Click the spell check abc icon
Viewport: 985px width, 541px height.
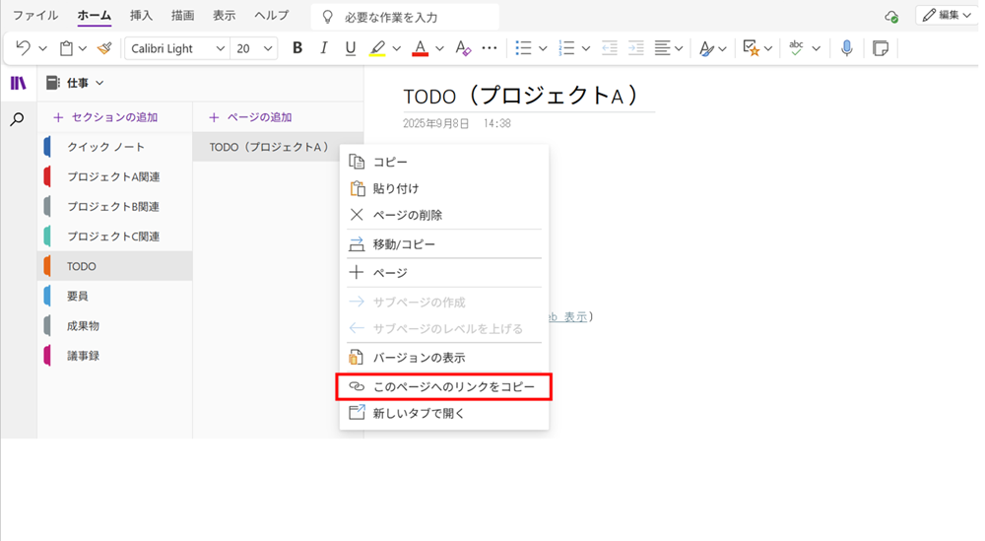pos(796,47)
